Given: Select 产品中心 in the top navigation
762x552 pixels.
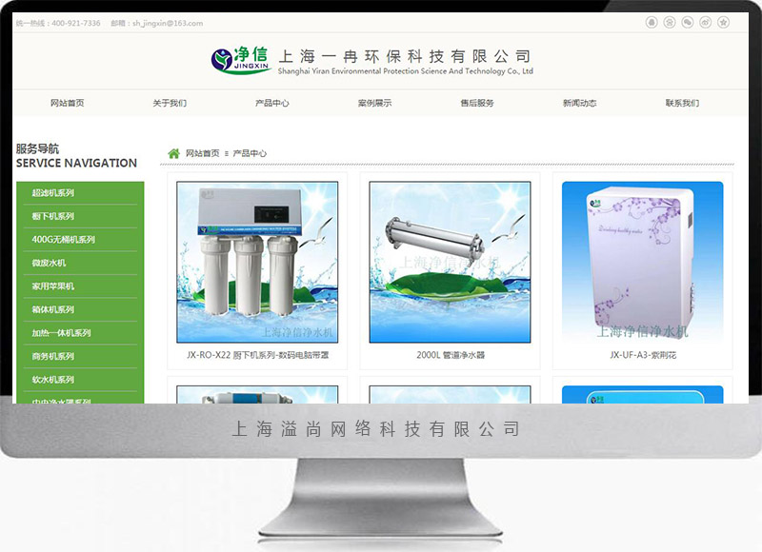Looking at the screenshot, I should click(x=272, y=103).
